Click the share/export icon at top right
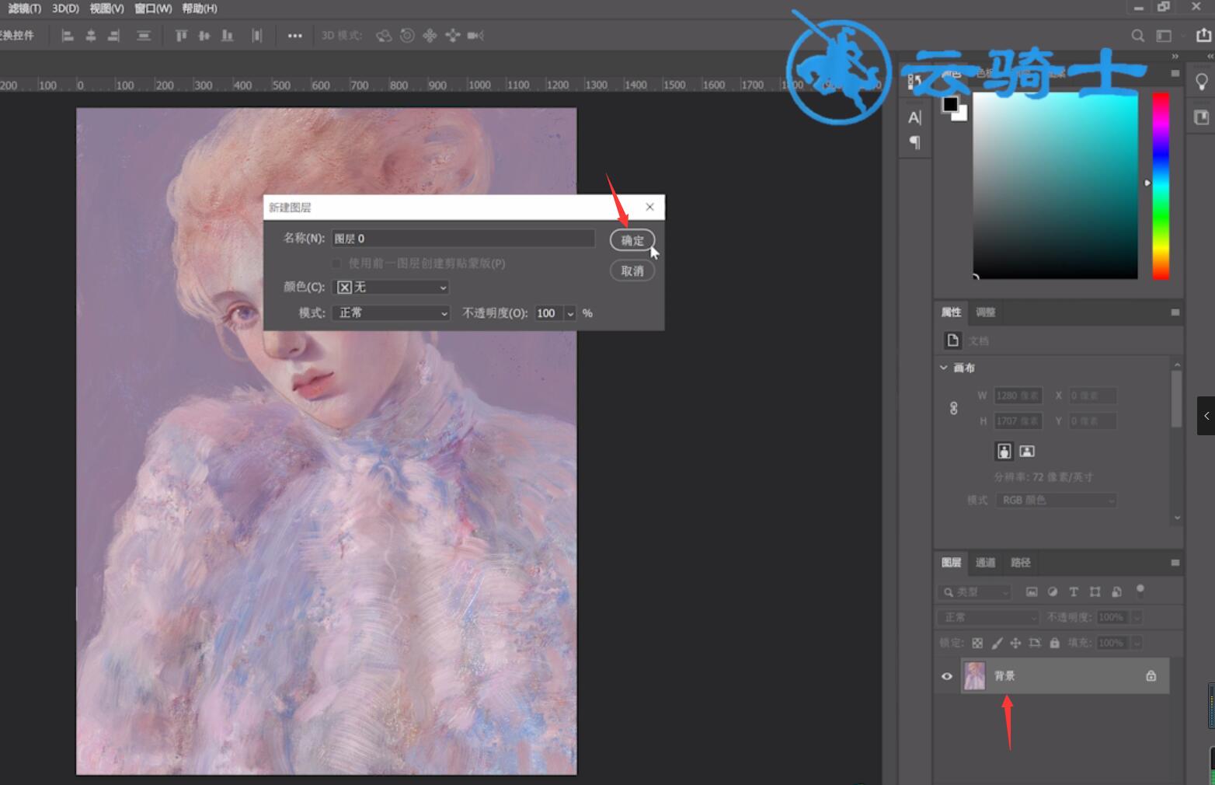 (x=1203, y=35)
